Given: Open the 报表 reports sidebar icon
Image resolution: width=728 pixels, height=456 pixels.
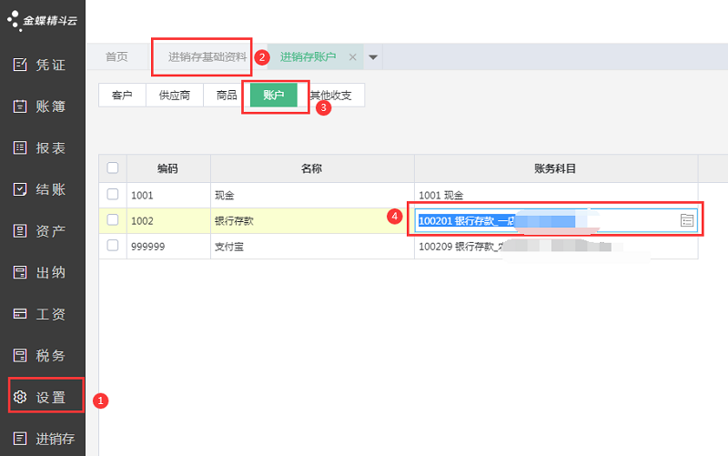Looking at the screenshot, I should coord(20,147).
